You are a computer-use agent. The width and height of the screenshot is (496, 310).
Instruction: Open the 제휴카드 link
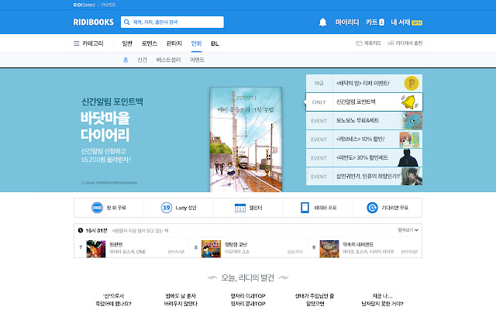372,43
